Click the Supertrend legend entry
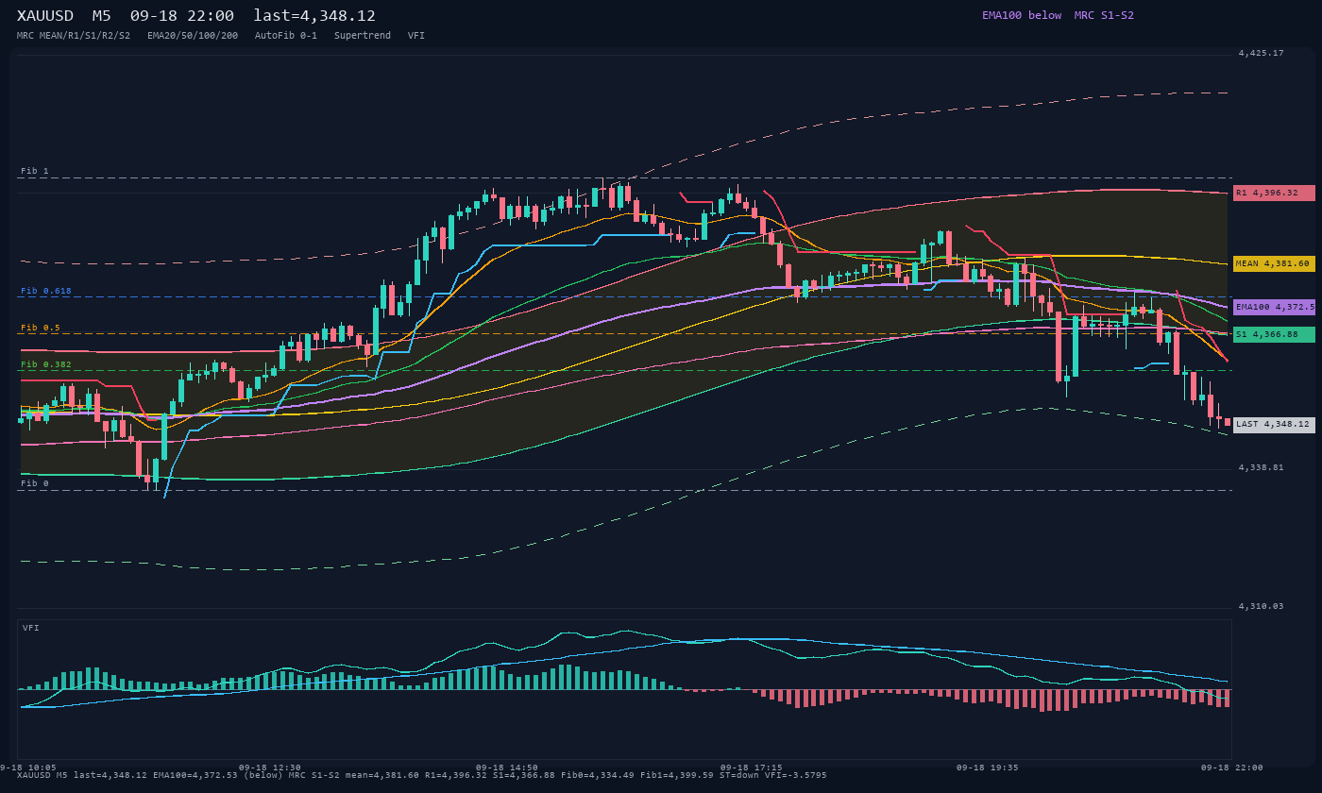The width and height of the screenshot is (1322, 793). [363, 36]
